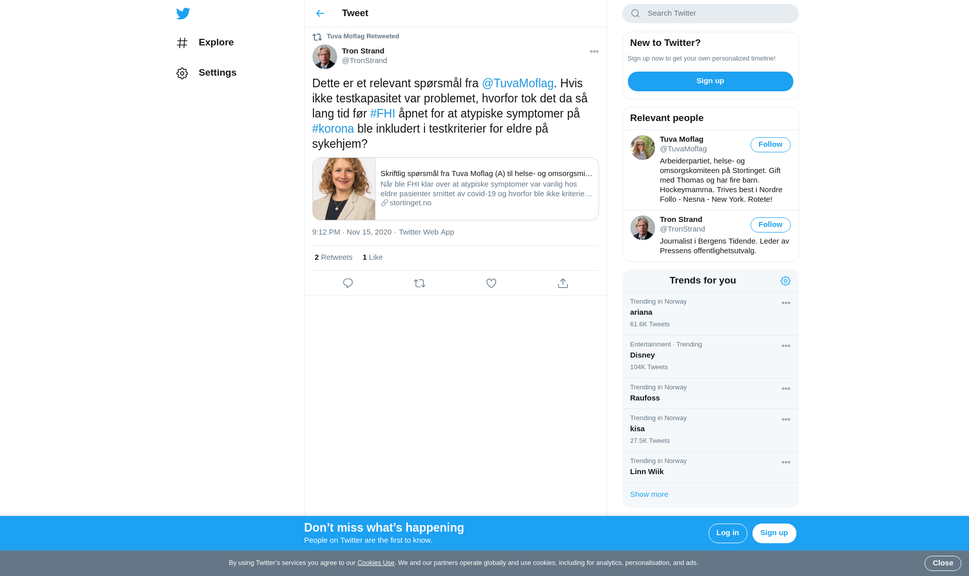
Task: Click the tweet timestamp 9:12 PM · Nov 15, 2020
Action: (352, 232)
